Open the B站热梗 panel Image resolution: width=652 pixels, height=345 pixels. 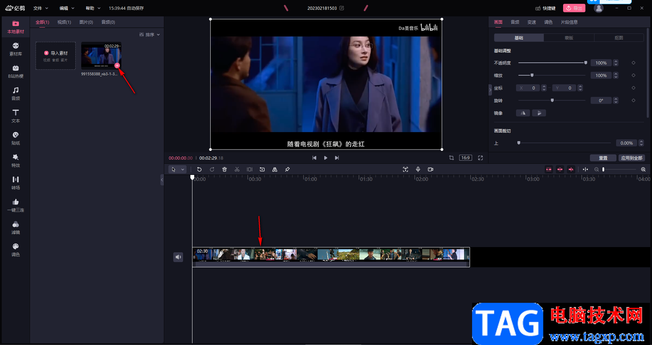(16, 72)
